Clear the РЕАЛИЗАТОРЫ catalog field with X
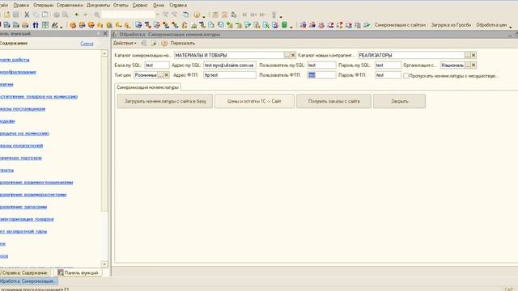Viewport: 518px width, 291px height. click(x=473, y=55)
